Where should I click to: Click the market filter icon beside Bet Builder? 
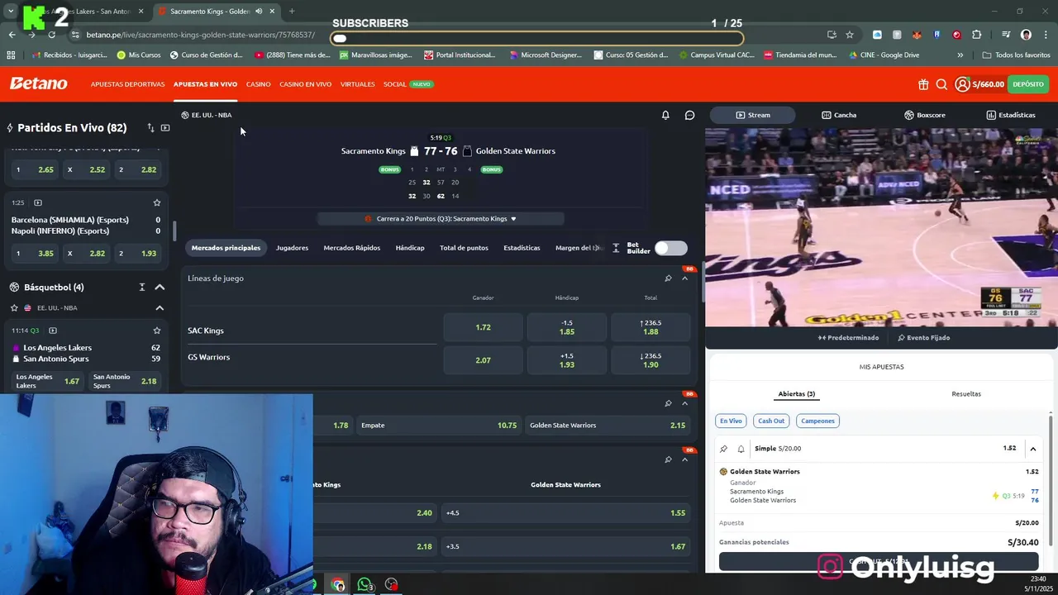point(616,248)
